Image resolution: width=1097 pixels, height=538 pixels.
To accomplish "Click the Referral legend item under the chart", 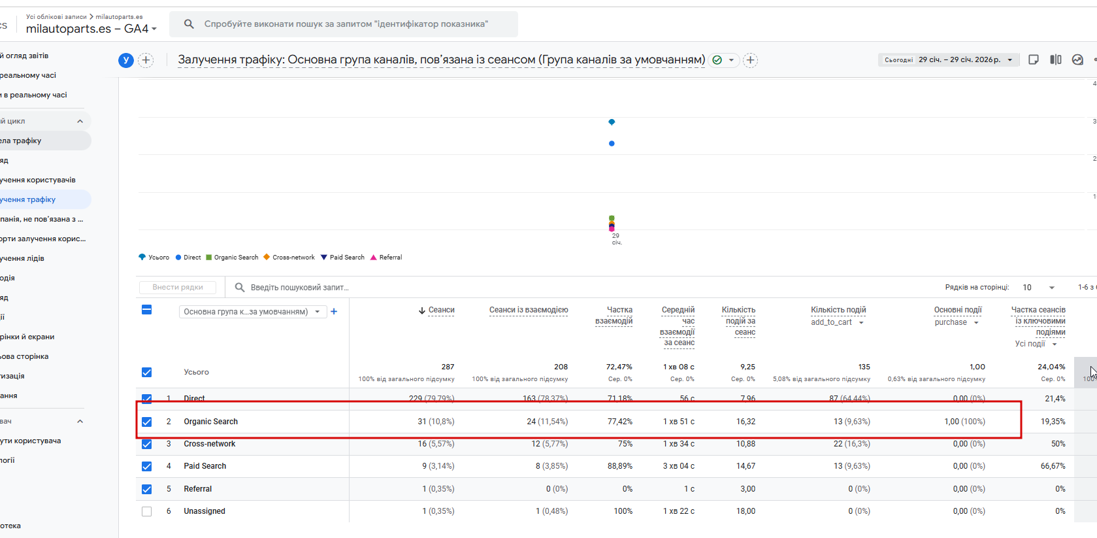I will tap(386, 257).
